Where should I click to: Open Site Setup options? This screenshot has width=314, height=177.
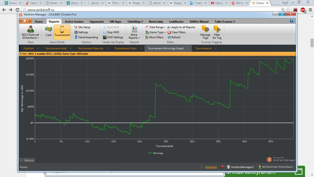[x=82, y=27]
